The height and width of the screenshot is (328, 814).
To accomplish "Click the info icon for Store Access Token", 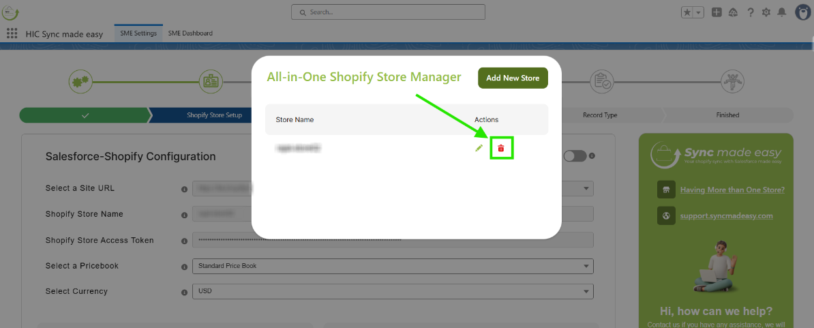I will (x=184, y=241).
